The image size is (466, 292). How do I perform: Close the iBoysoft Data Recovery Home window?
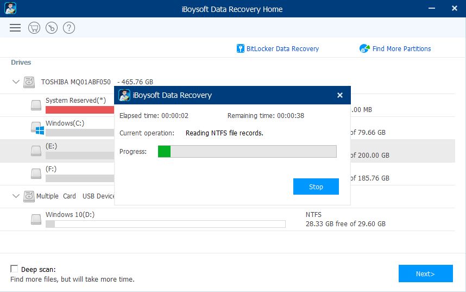click(455, 8)
